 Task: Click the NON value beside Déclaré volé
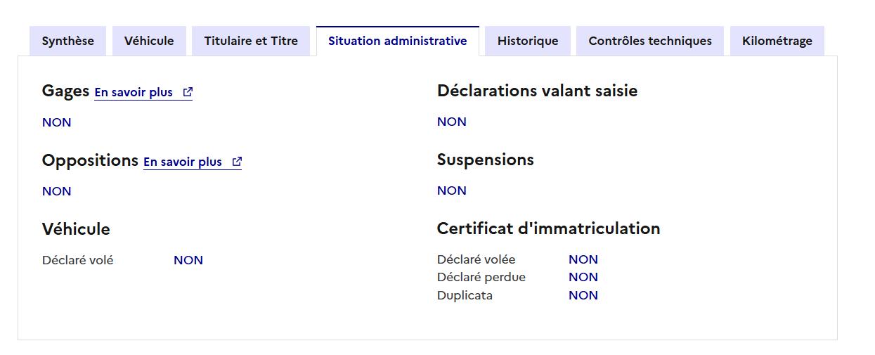[188, 260]
